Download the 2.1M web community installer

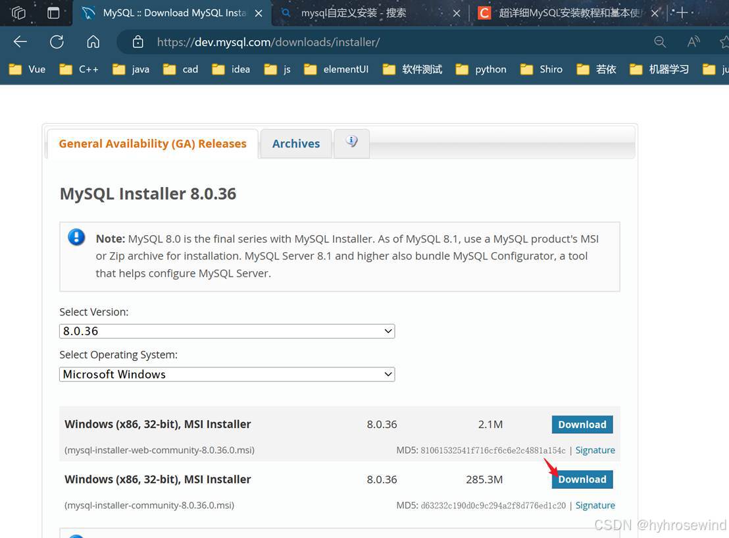(x=582, y=425)
